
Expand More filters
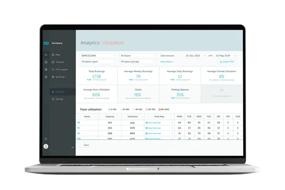point(167,62)
